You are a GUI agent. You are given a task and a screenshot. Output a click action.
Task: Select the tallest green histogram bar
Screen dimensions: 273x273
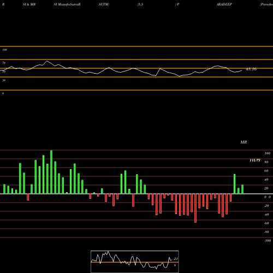tap(51, 172)
